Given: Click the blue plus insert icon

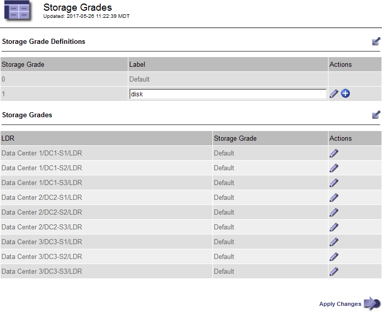Looking at the screenshot, I should point(345,94).
